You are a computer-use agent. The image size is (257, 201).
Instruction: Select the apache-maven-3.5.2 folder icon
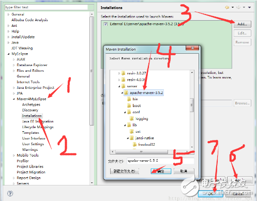(x=126, y=92)
